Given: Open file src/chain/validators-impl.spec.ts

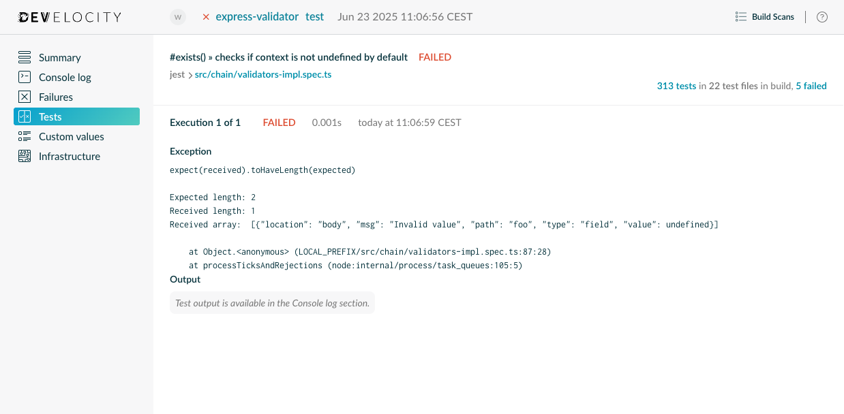Looking at the screenshot, I should (x=263, y=74).
